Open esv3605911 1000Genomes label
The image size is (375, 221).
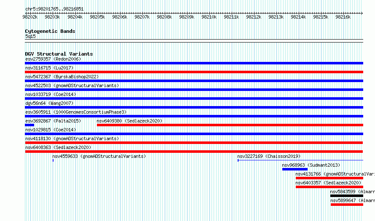tap(76, 112)
